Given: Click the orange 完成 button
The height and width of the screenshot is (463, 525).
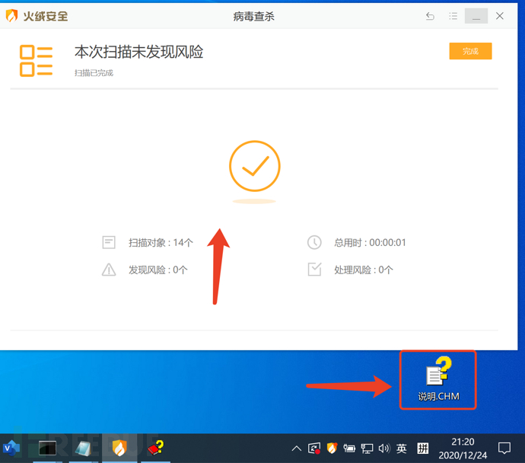Looking at the screenshot, I should (x=470, y=51).
